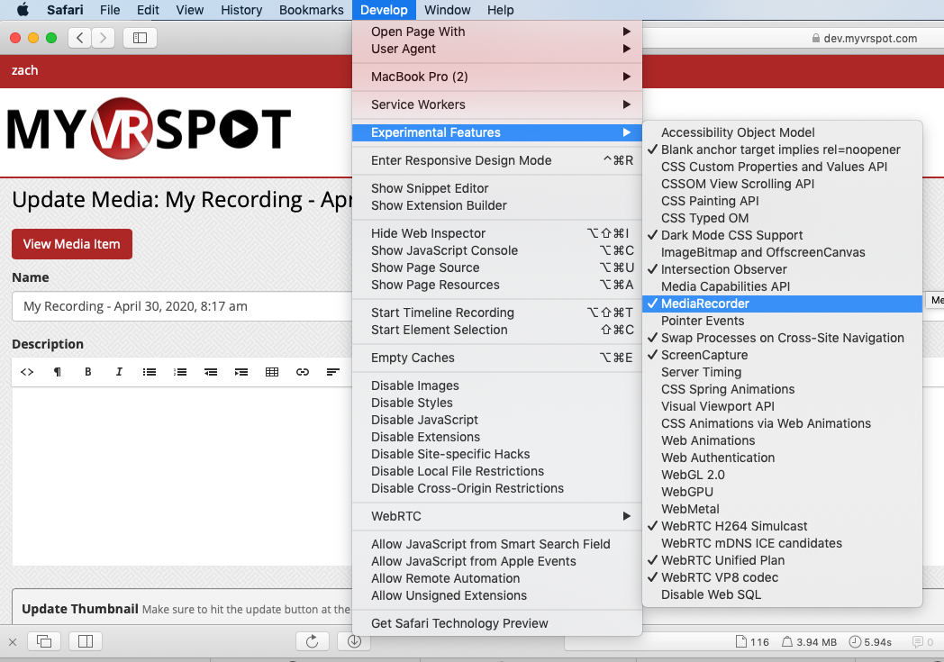Viewport: 944px width, 662px height.
Task: Open the WebRTC submenu
Action: (396, 518)
